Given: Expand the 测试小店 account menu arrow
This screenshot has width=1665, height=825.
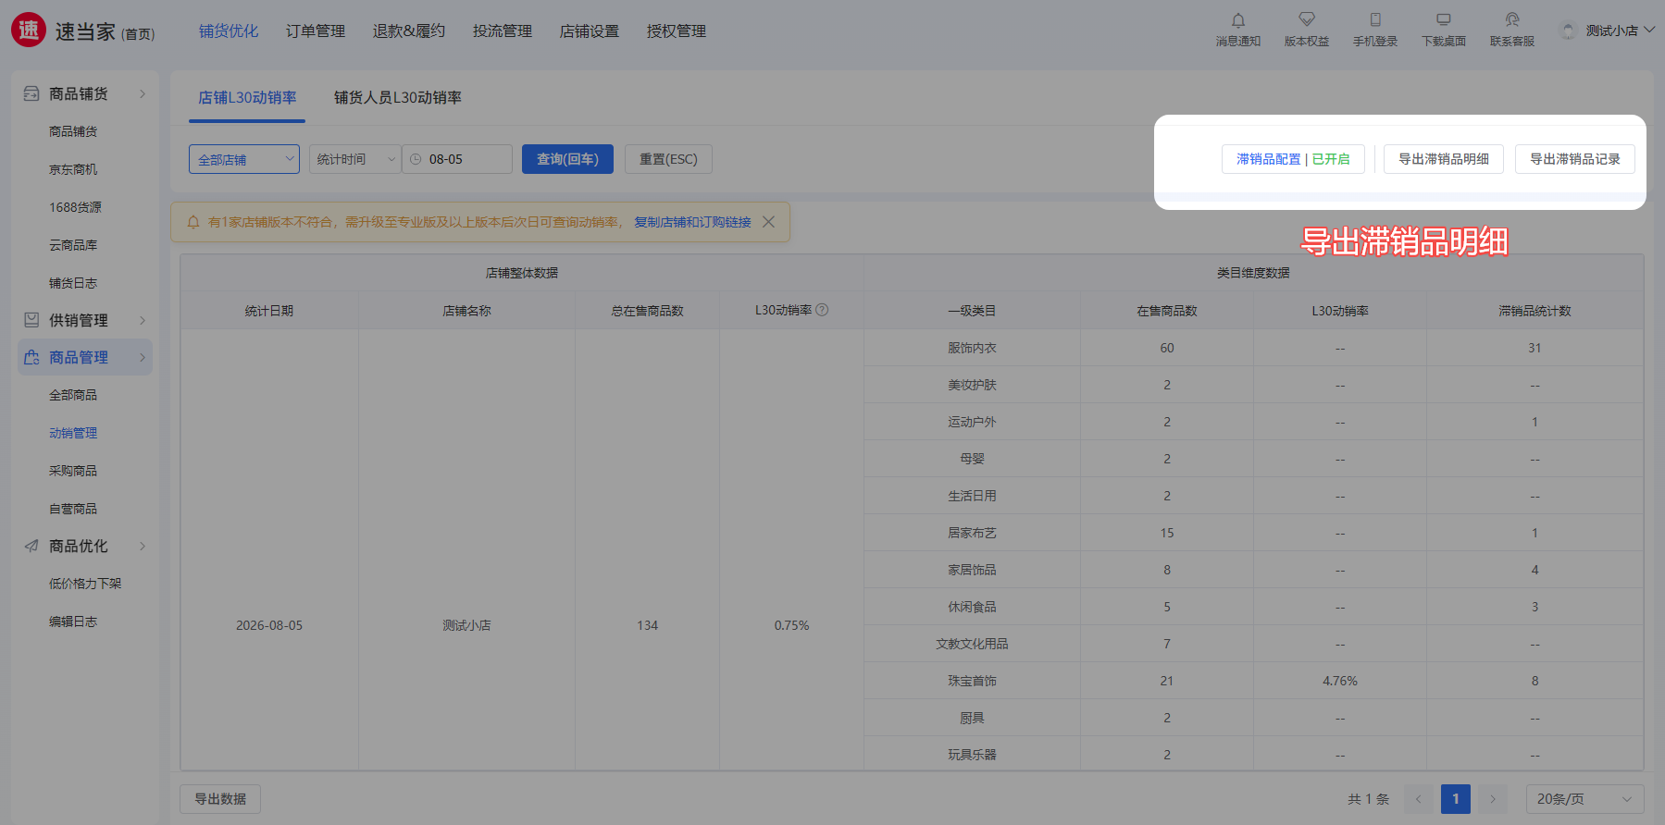Looking at the screenshot, I should pyautogui.click(x=1649, y=30).
